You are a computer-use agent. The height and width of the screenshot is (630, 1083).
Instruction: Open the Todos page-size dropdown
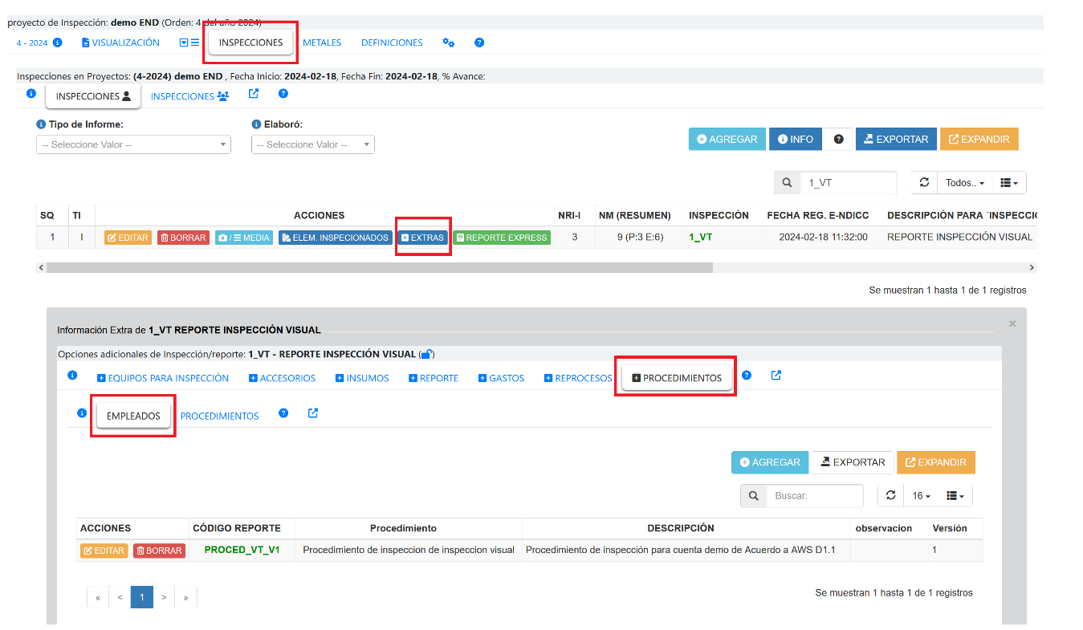(x=964, y=183)
